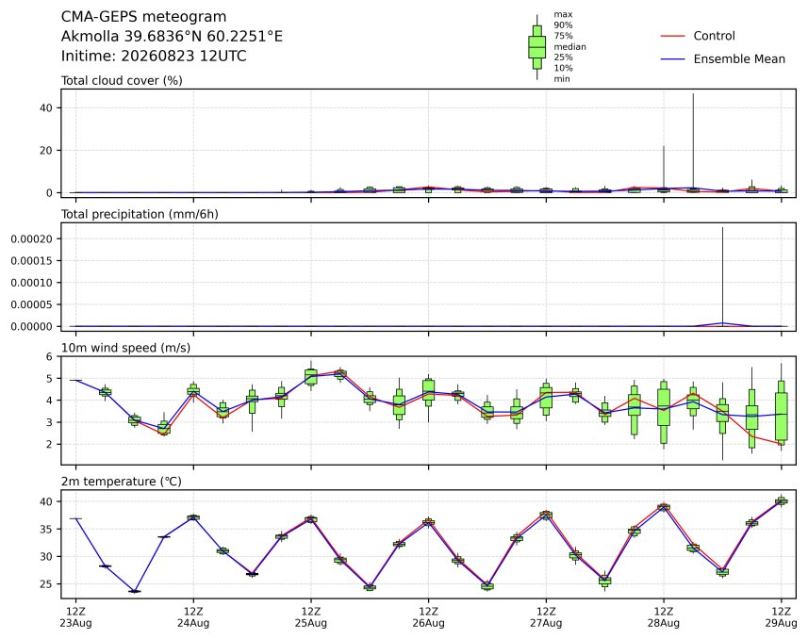Click the '0.00010' precipitation axis tick

point(31,283)
